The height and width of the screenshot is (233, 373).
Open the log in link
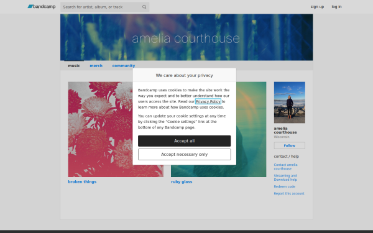click(x=336, y=7)
